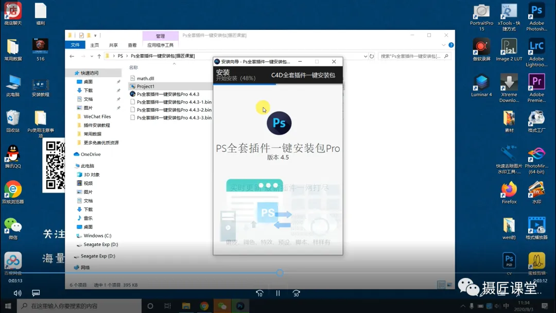Viewport: 556px width, 313px height.
Task: Open the xTools shortcut desktop icon
Action: 509,18
